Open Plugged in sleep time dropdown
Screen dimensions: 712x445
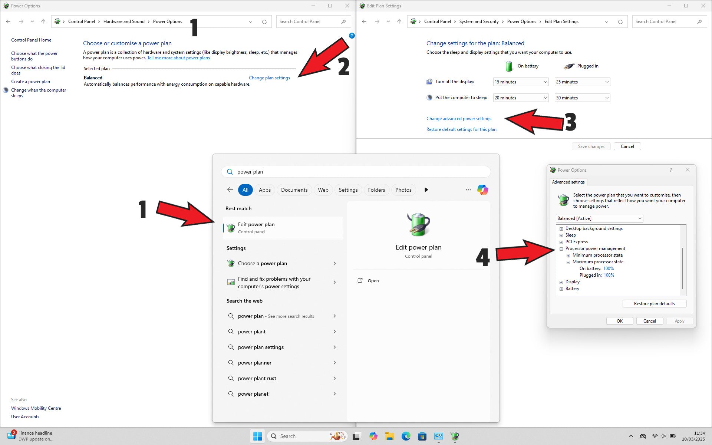point(582,98)
